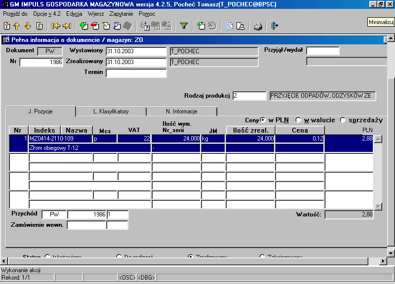Click unit cell 'kg'
The height and width of the screenshot is (284, 395).
pos(213,139)
